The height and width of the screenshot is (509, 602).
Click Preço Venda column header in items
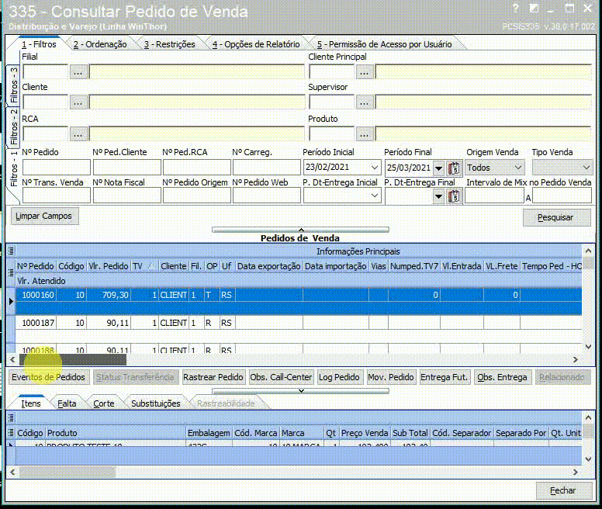(x=365, y=433)
